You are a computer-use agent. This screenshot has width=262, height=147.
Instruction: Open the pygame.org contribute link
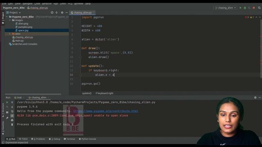click(x=106, y=111)
